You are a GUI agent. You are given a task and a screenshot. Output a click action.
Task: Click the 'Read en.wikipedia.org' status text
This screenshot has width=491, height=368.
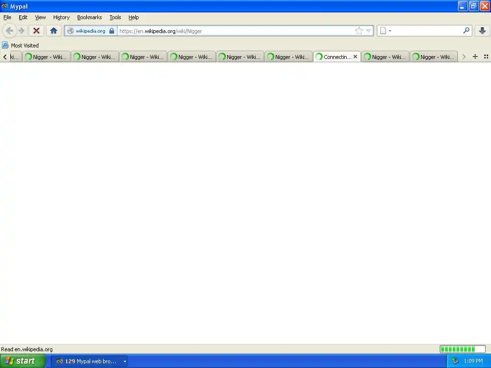click(x=27, y=349)
